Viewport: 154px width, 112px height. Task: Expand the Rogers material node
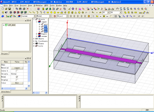(x=37, y=34)
